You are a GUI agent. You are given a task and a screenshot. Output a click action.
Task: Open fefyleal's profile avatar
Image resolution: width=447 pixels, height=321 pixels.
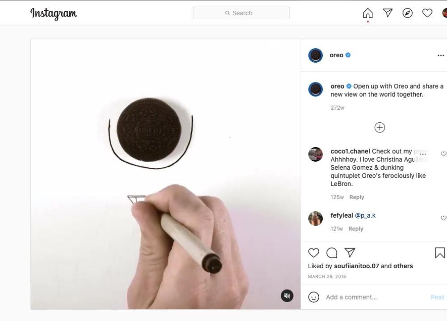coord(315,218)
